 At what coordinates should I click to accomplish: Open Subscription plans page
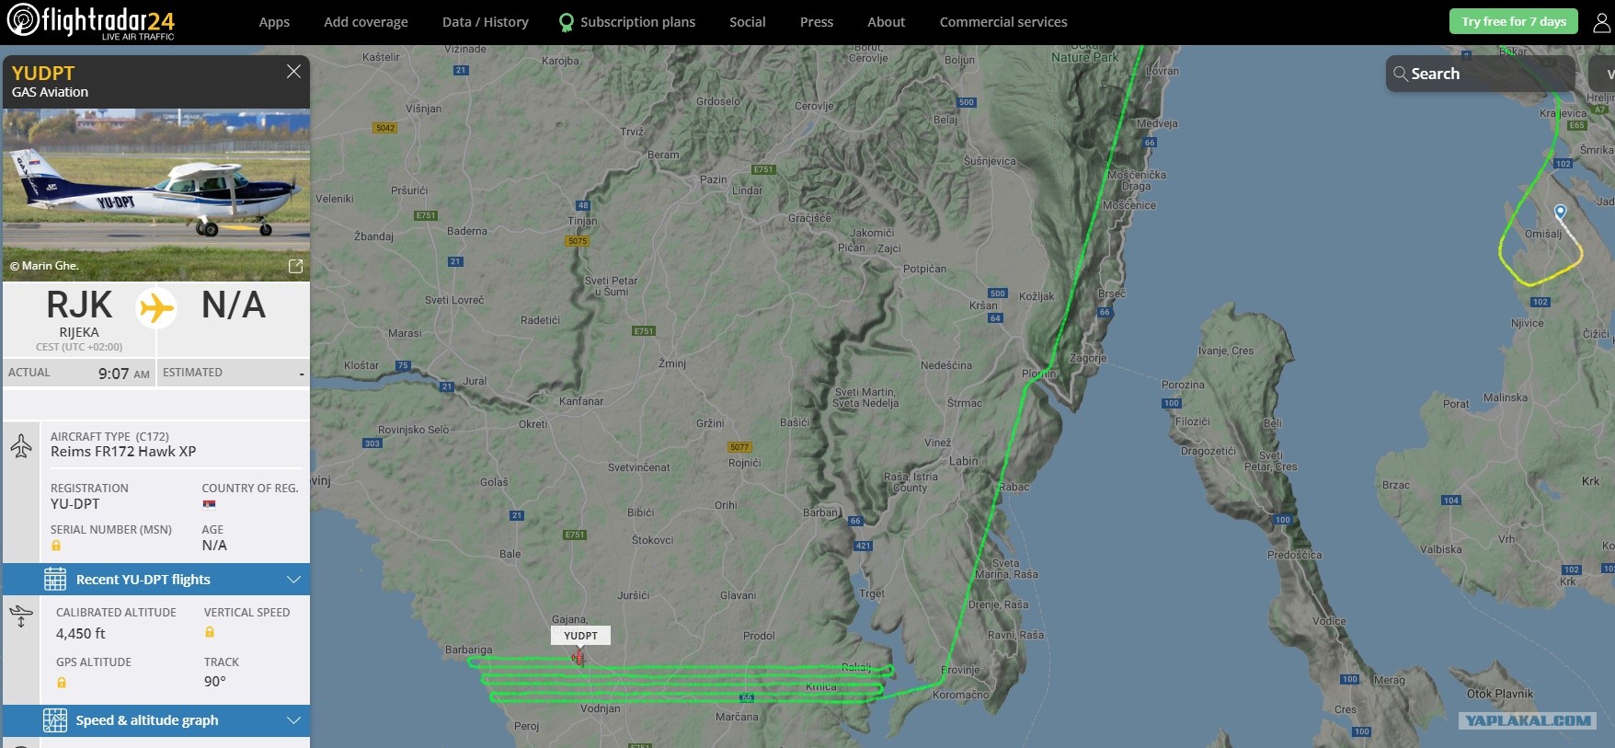pos(637,22)
